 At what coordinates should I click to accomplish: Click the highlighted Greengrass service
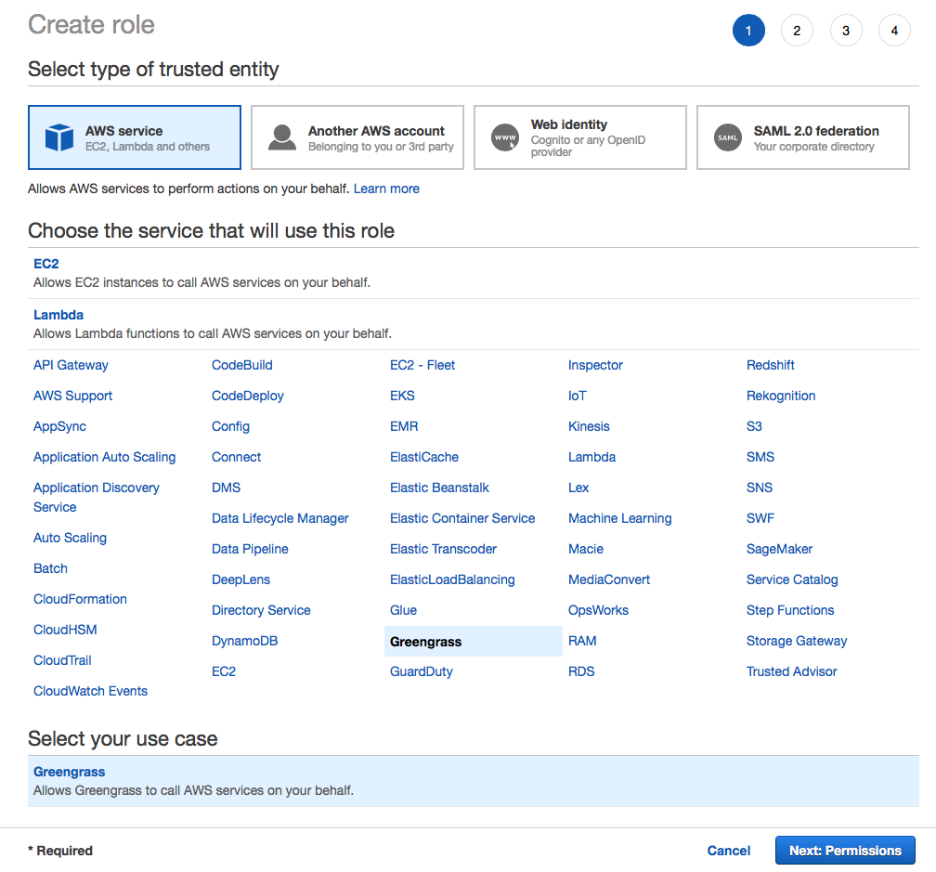[473, 642]
